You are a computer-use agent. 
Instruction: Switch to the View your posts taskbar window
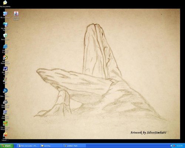[x=28, y=146]
